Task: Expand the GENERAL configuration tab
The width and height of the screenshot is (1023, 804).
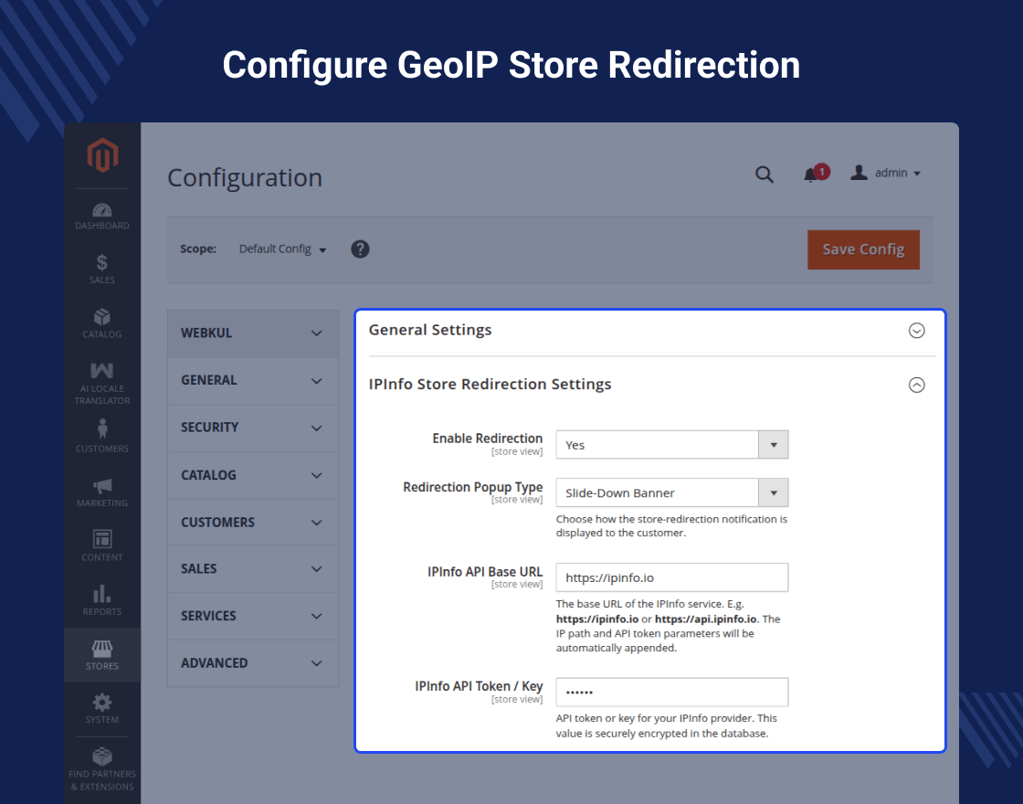Action: 252,380
